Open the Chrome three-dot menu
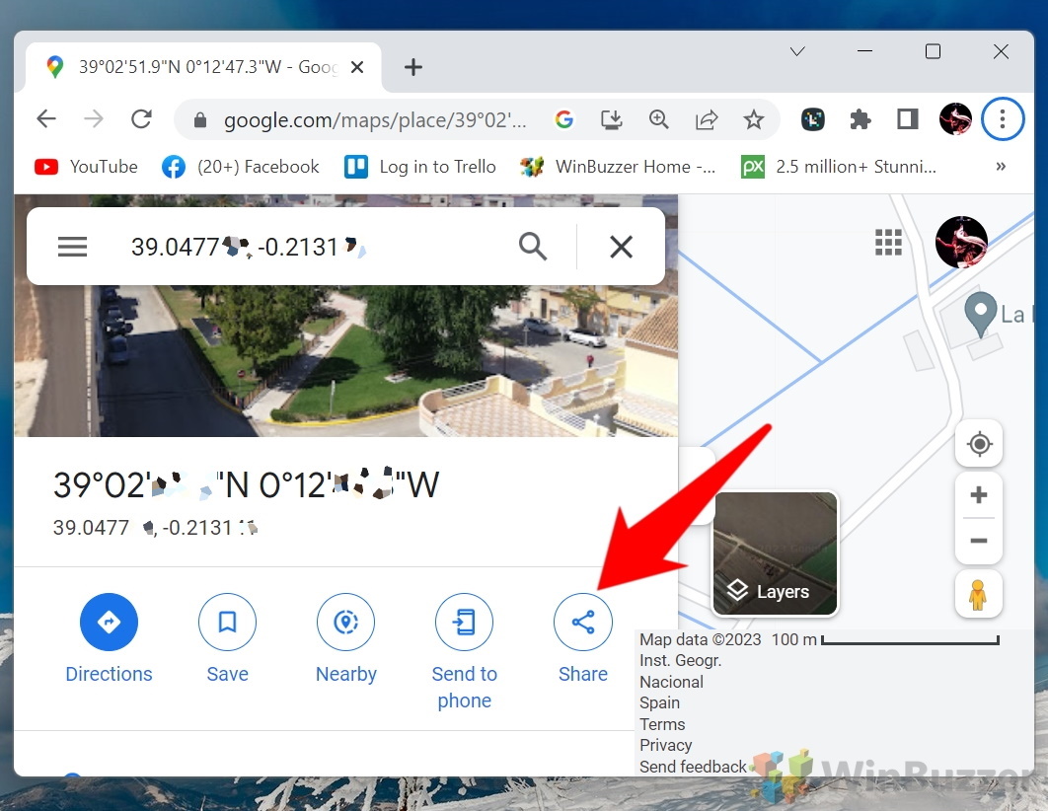 coord(1003,119)
